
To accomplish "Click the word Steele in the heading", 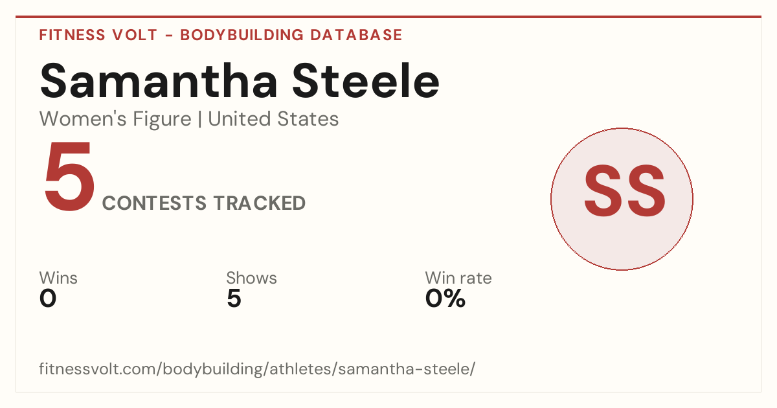I will click(366, 80).
